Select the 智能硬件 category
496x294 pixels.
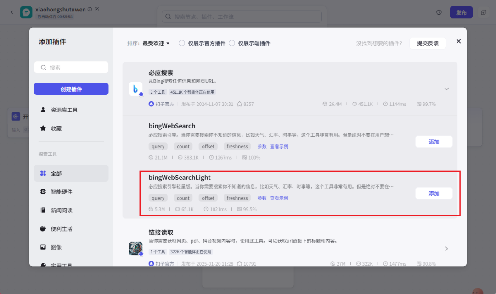coord(71,192)
